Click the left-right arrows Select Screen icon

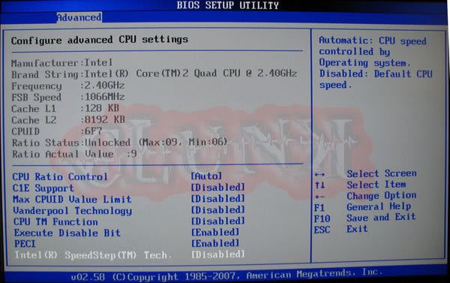tap(319, 174)
